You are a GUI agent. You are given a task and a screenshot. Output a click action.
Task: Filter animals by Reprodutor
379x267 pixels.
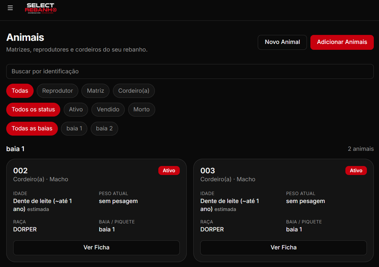58,91
